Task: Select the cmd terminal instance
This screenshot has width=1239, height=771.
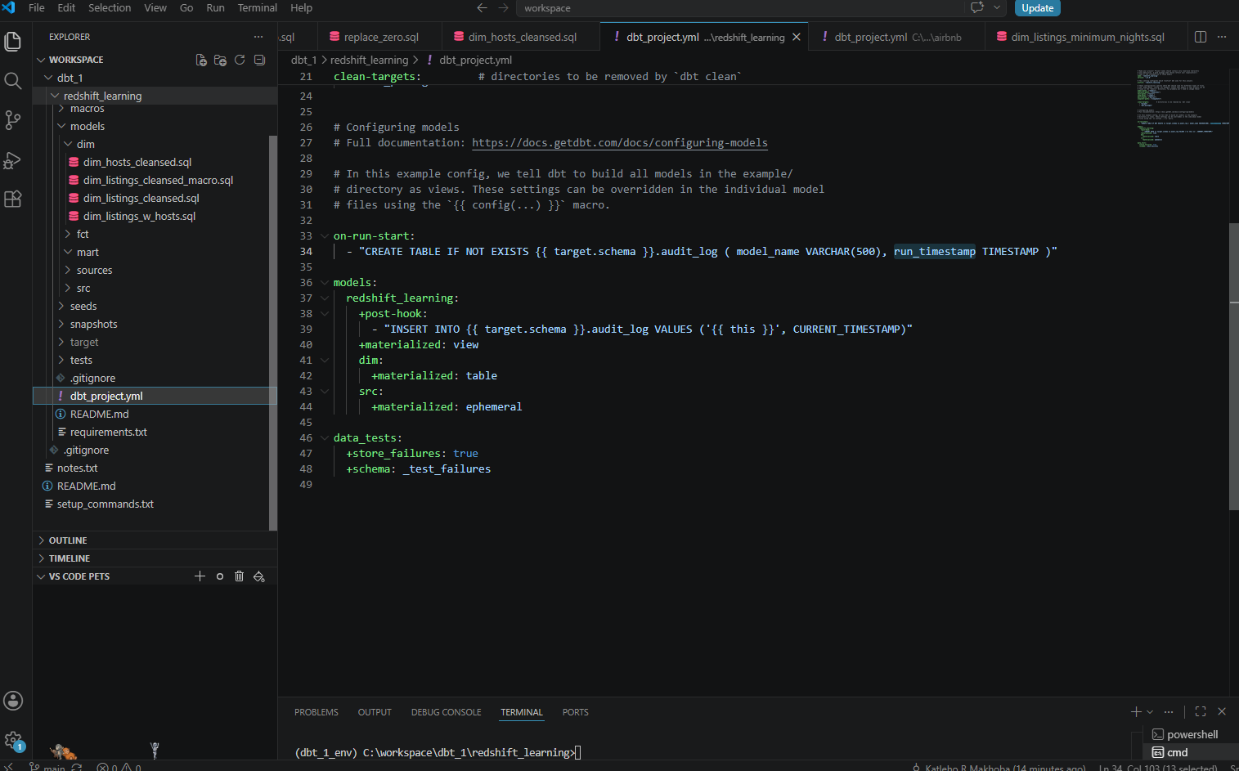Action: pos(1192,752)
